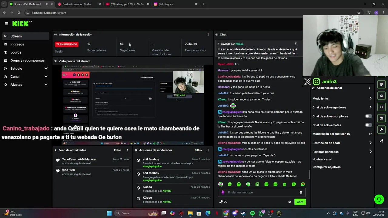Click the Windows Start button
388x218 pixels.
click(x=109, y=213)
